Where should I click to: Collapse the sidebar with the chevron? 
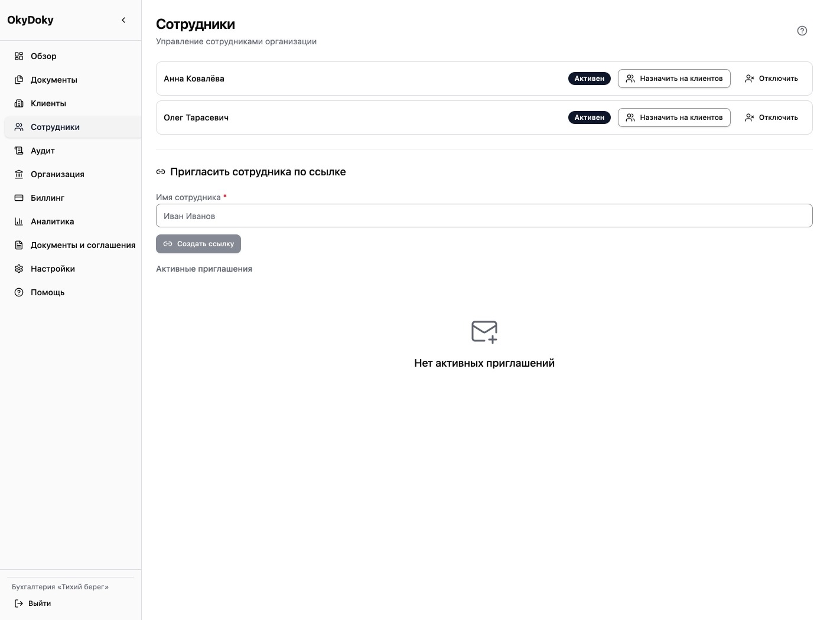point(123,20)
